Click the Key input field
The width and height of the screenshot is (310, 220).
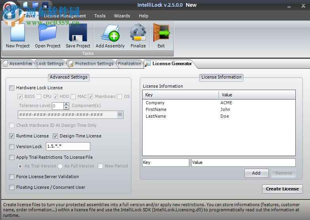[165, 162]
